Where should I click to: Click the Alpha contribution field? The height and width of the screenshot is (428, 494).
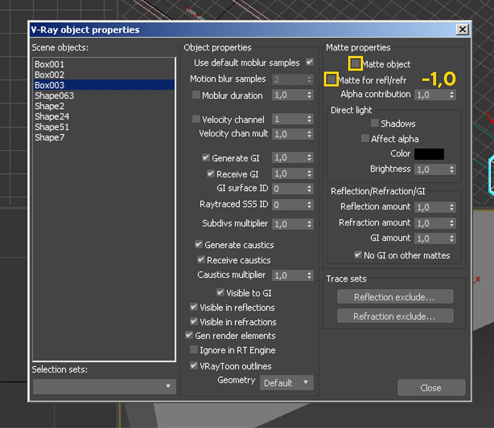(x=431, y=95)
